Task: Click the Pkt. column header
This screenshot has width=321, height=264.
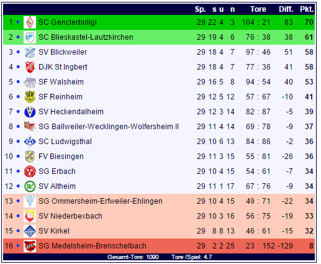Action: point(307,9)
